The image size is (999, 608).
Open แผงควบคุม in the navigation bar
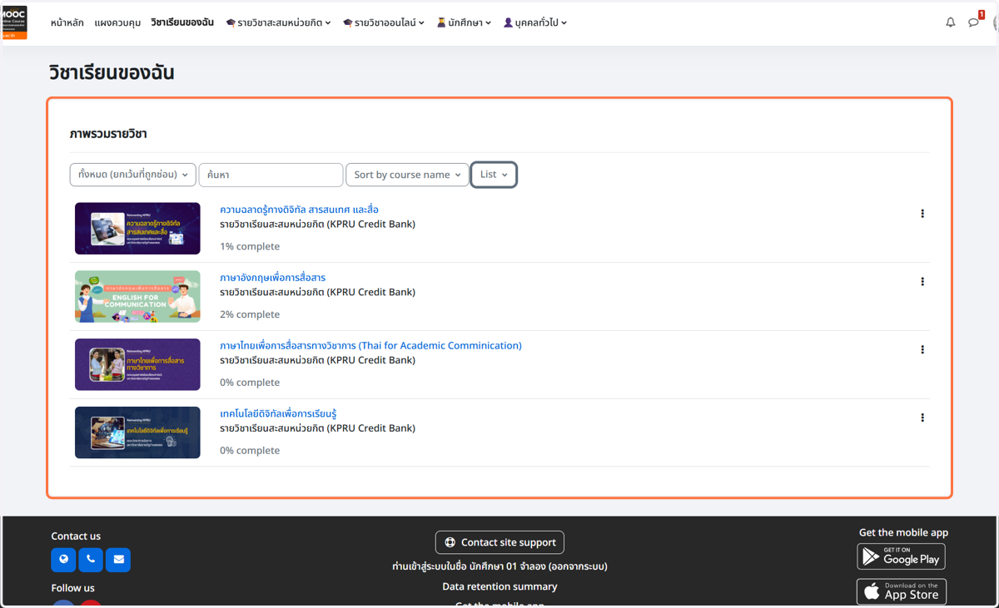[117, 22]
